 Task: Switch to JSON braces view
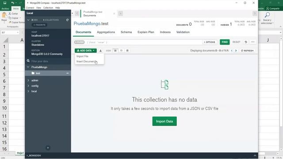tap(121, 51)
